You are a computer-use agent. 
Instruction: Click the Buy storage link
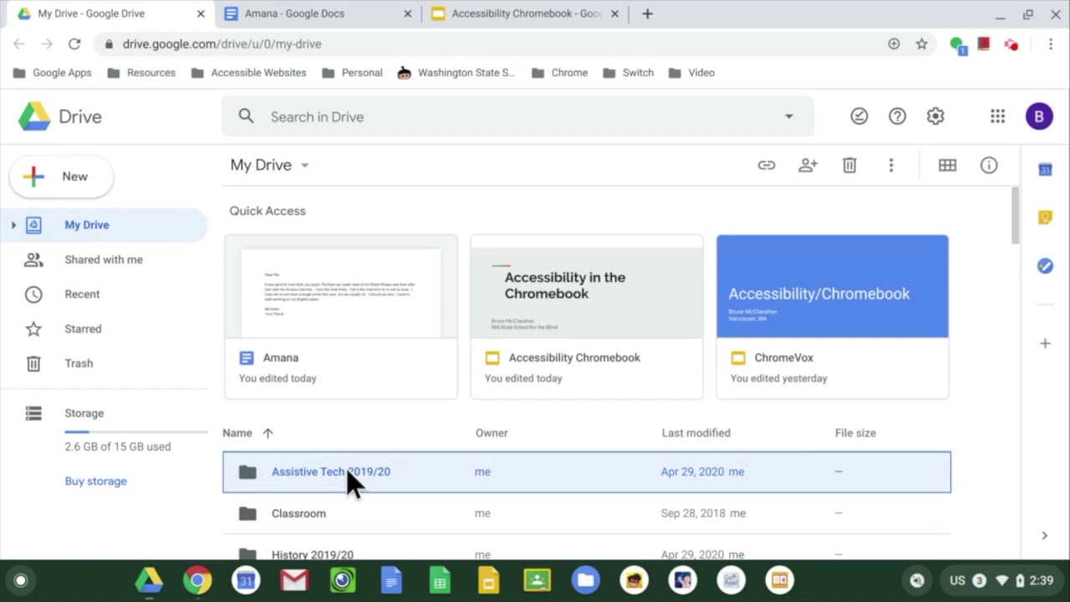[96, 482]
